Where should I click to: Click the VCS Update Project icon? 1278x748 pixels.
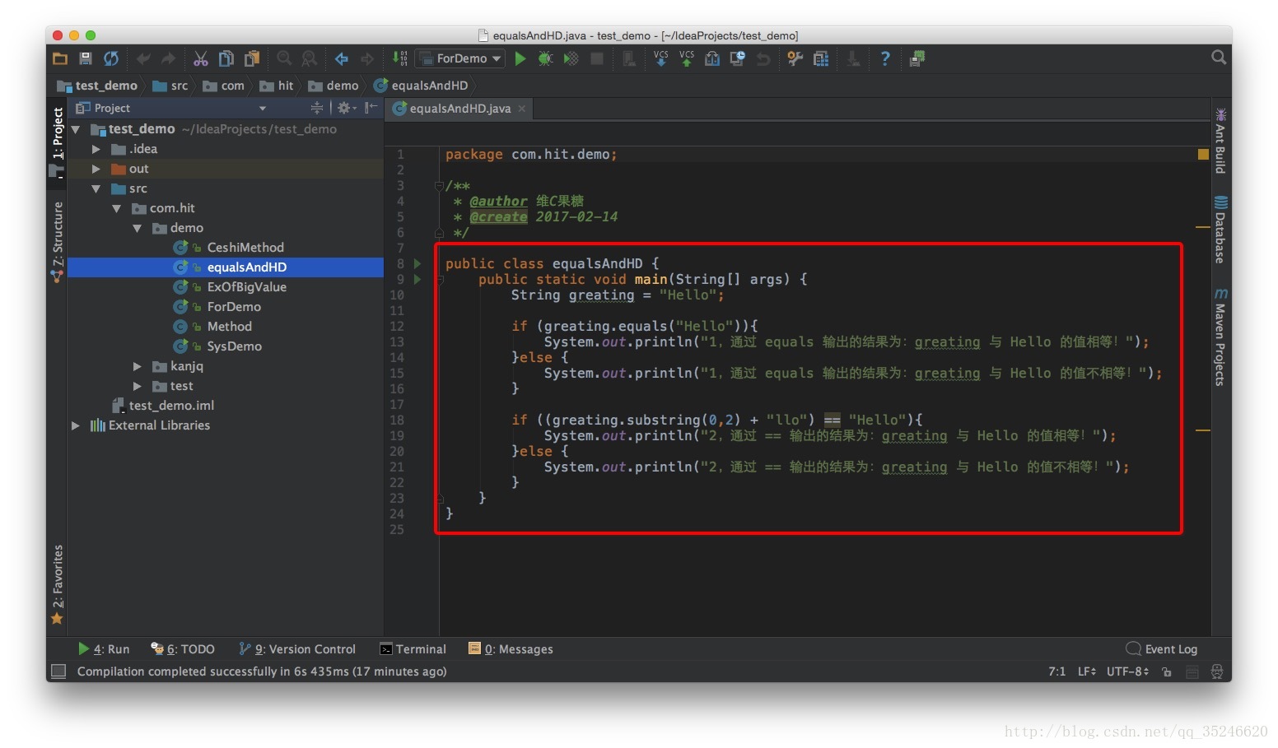660,58
